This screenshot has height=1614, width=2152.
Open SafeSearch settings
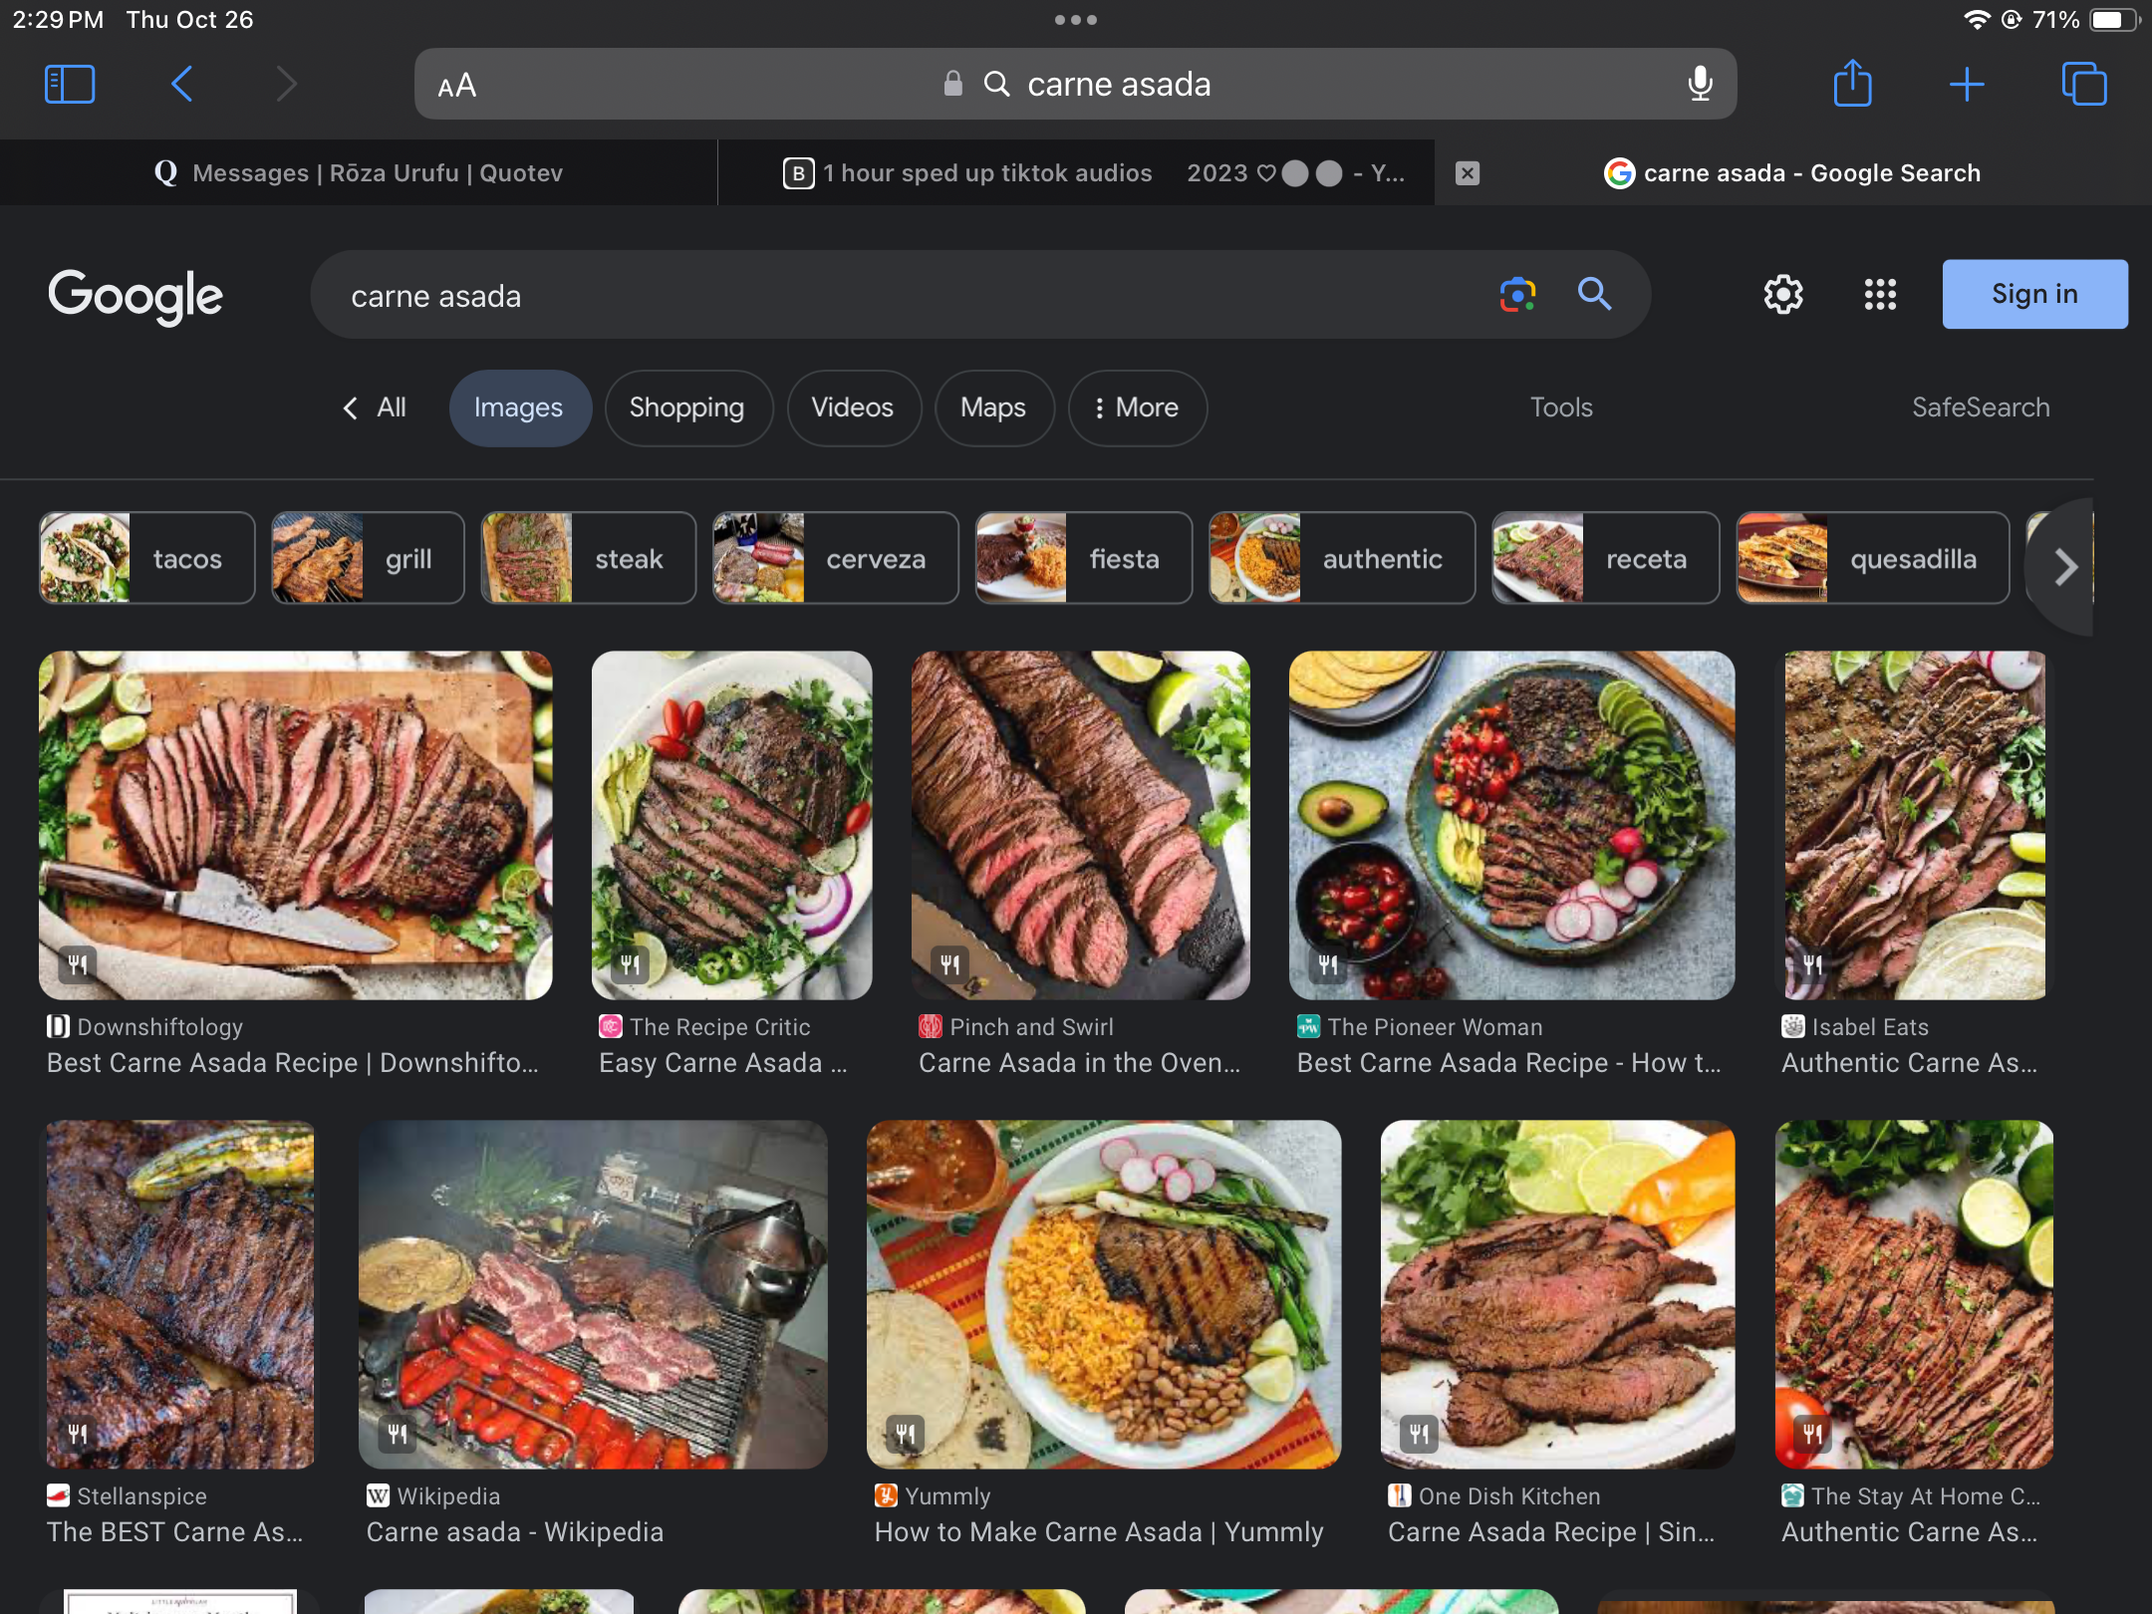point(1980,407)
